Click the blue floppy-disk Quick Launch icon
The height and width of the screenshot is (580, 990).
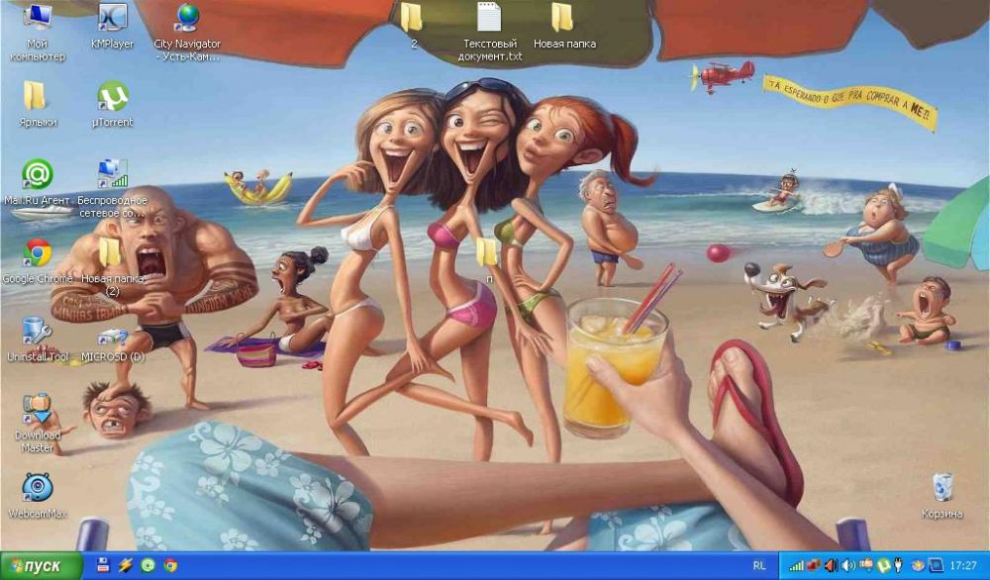[x=103, y=565]
